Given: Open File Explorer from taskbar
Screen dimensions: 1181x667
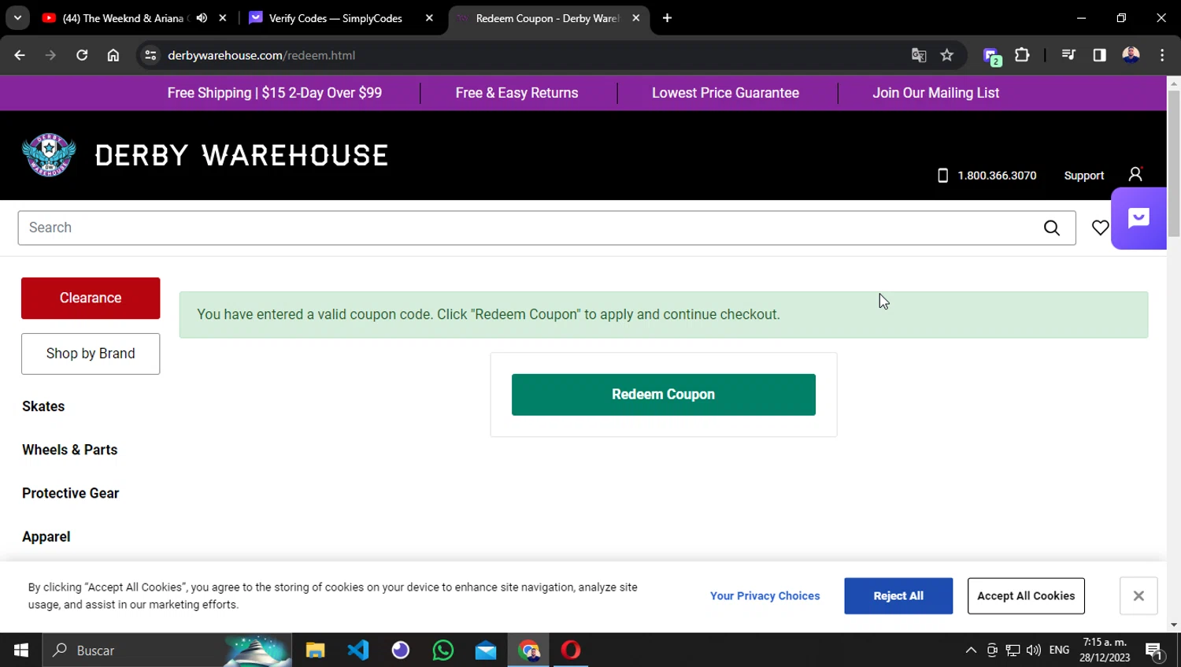Looking at the screenshot, I should tap(315, 650).
